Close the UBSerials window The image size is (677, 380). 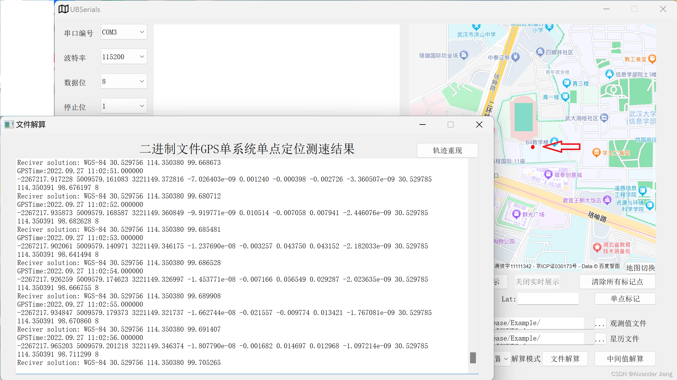pyautogui.click(x=663, y=9)
